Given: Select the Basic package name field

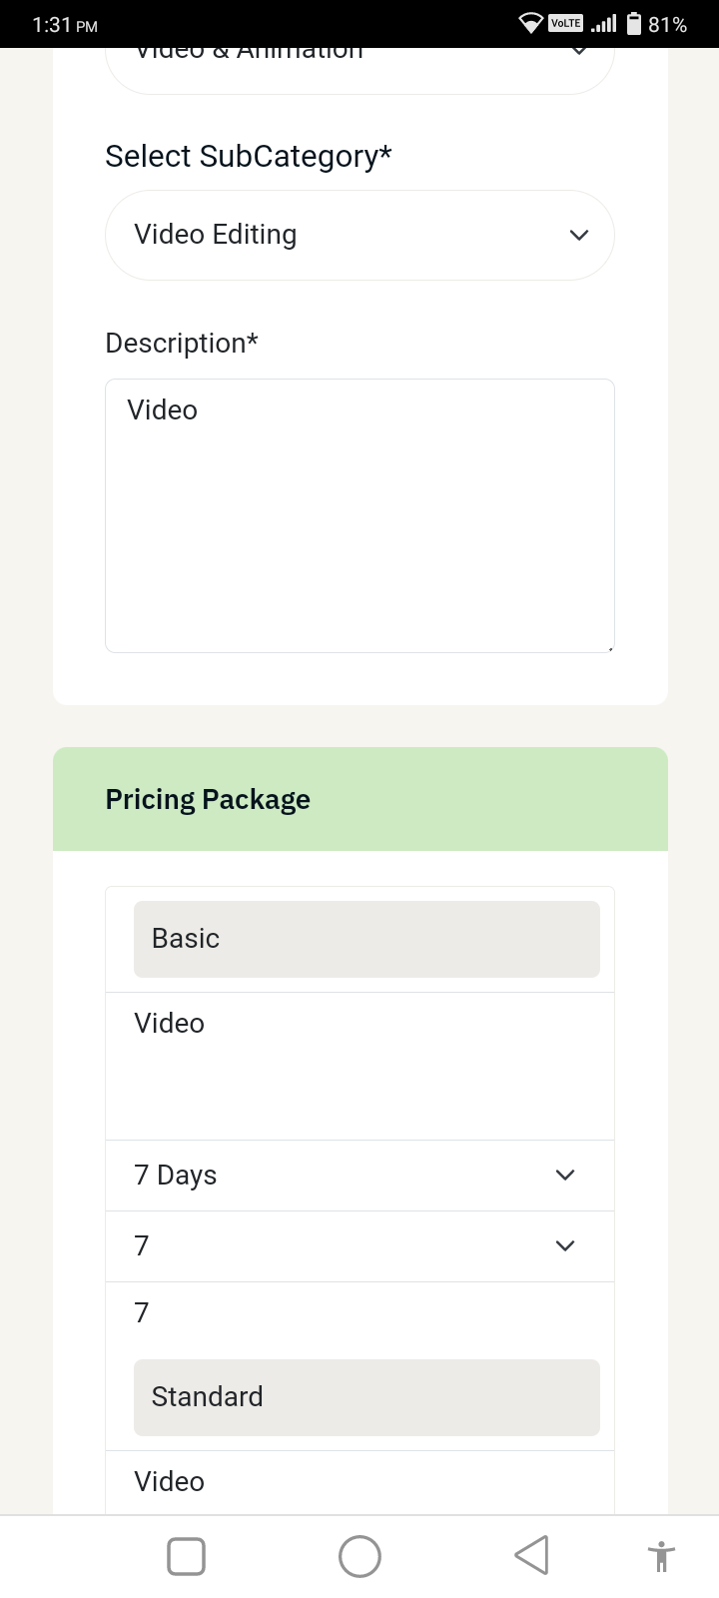Looking at the screenshot, I should pos(366,939).
